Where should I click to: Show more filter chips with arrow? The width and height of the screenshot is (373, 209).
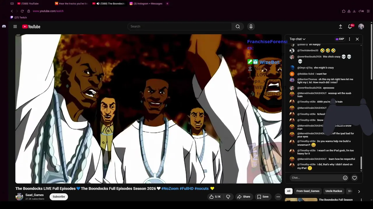[x=359, y=191]
